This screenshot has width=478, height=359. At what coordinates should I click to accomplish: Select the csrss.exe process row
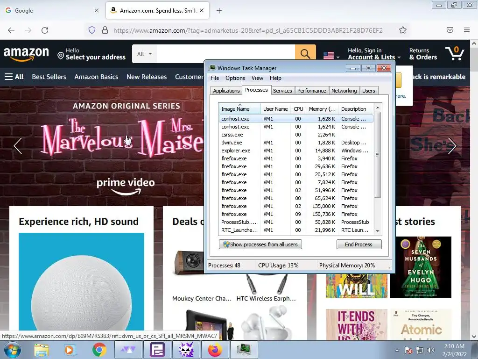296,135
